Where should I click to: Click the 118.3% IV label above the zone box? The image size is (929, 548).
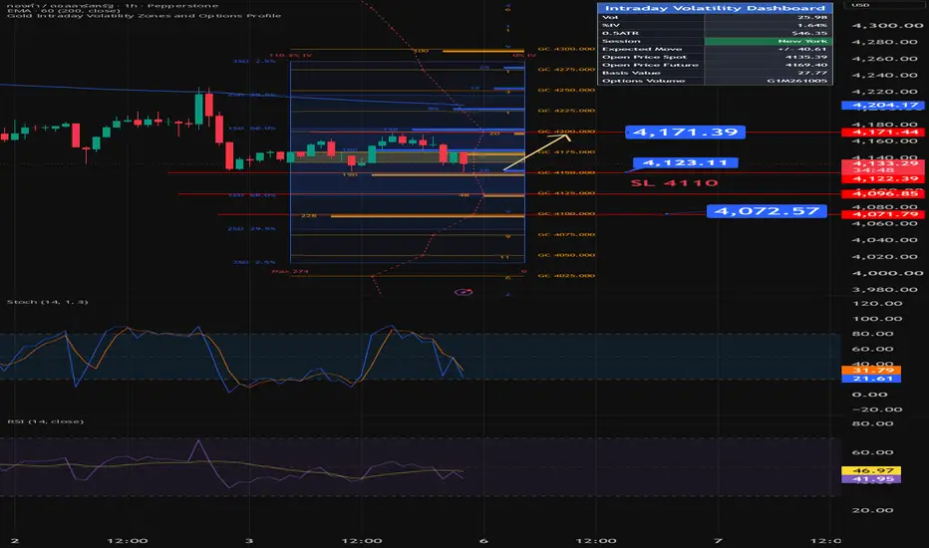point(290,55)
